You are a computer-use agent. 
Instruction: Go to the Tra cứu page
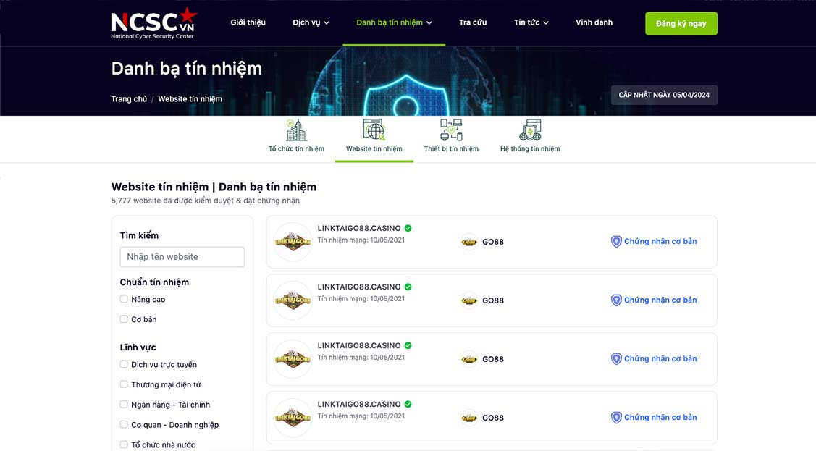point(473,22)
